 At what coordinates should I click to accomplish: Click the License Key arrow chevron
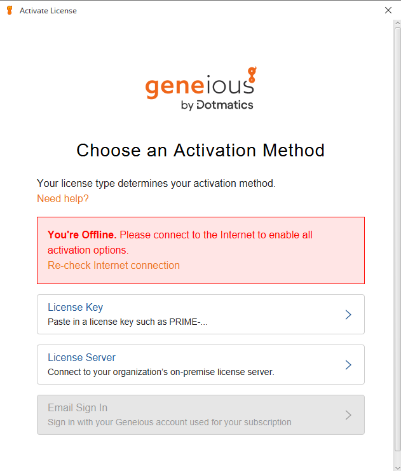tap(348, 315)
